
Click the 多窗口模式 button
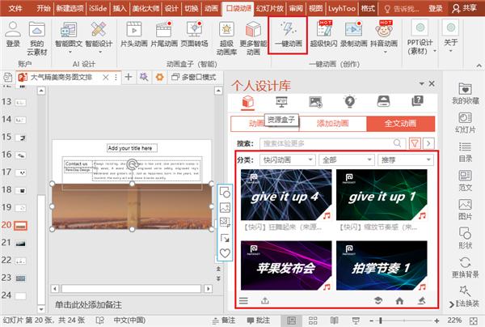[x=194, y=77]
